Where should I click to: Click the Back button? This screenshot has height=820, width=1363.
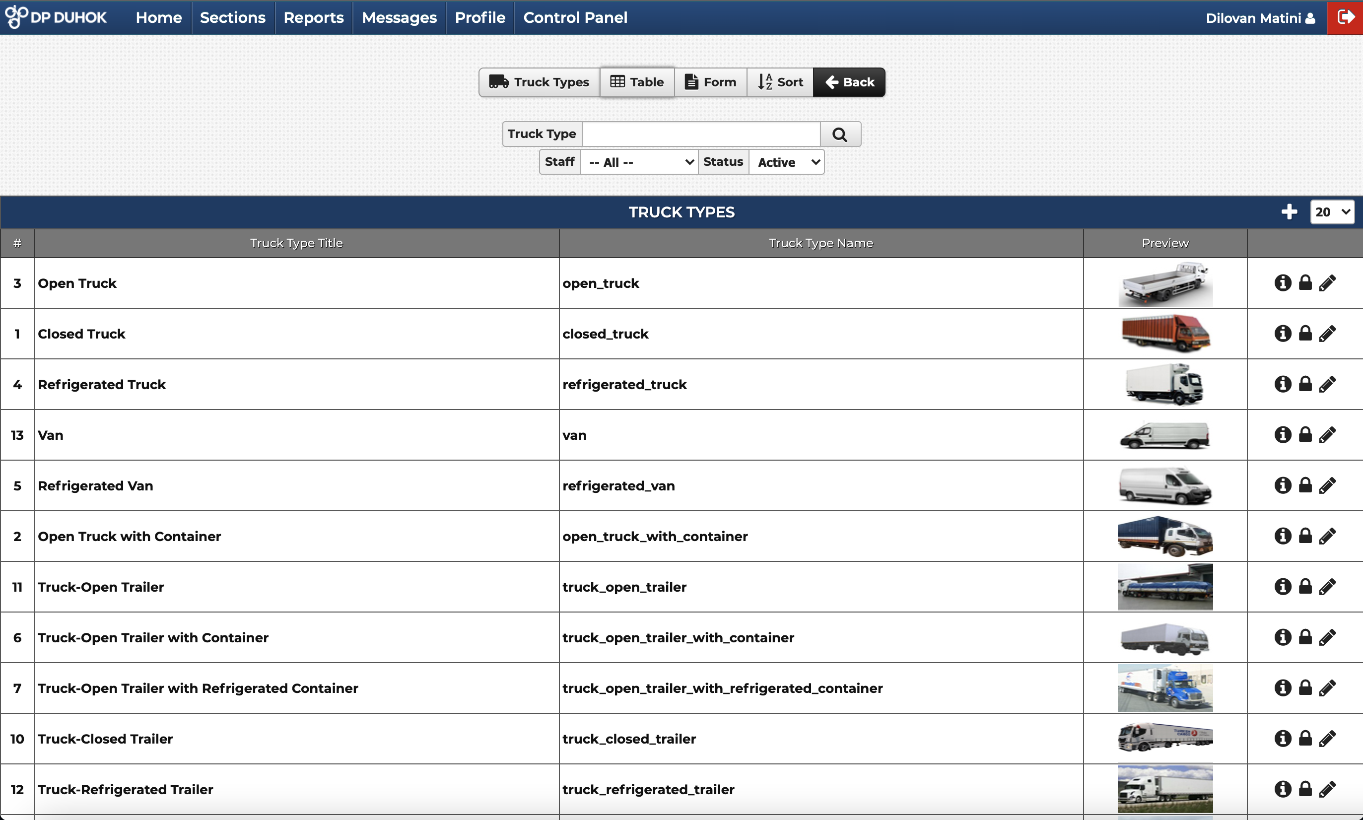[849, 82]
